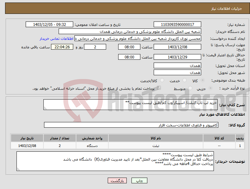Click the price validity time 08:00 field

pos(129,57)
